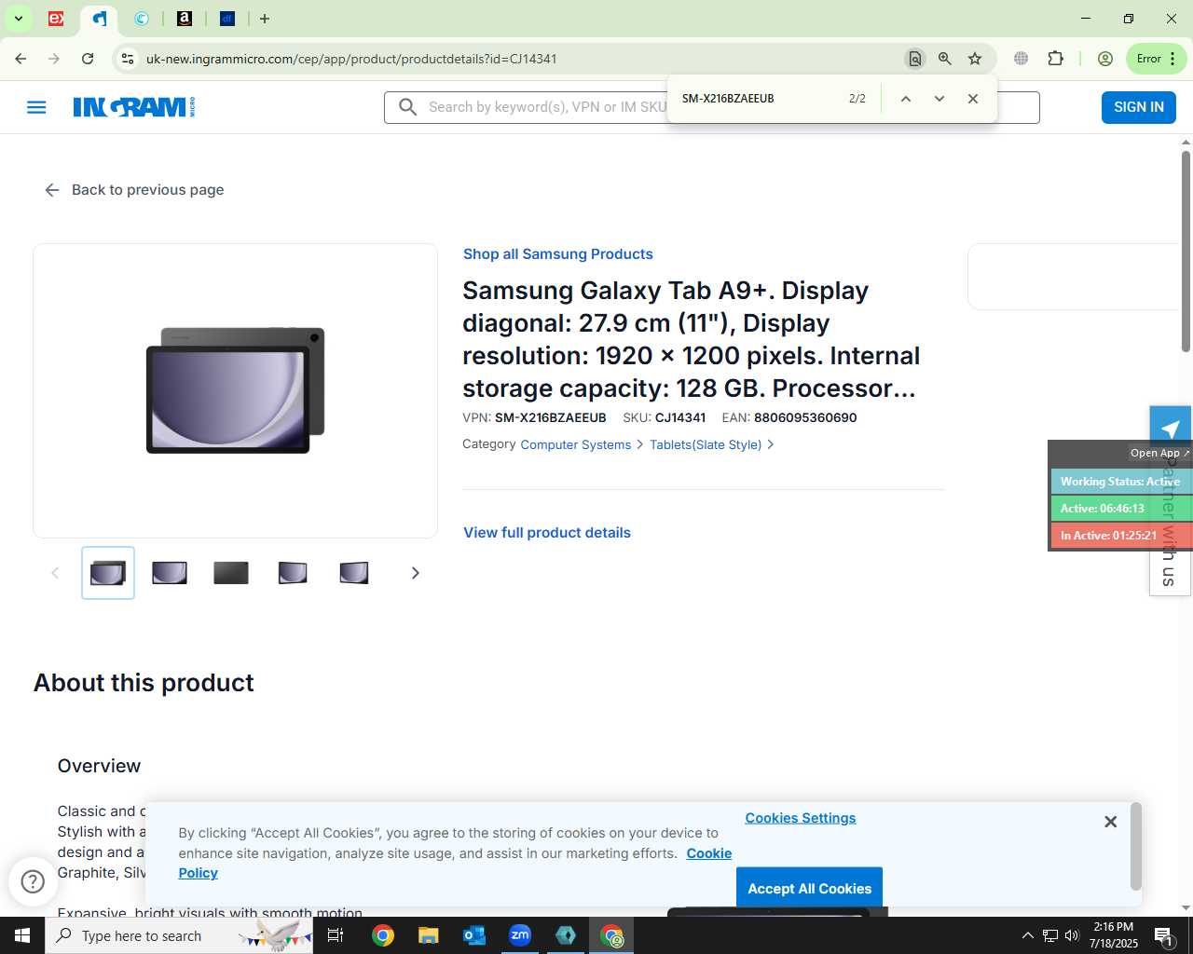Go to previous find result

(x=905, y=99)
